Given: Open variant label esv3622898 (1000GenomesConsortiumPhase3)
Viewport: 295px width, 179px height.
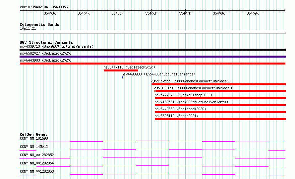Looking at the screenshot, I should [194, 88].
